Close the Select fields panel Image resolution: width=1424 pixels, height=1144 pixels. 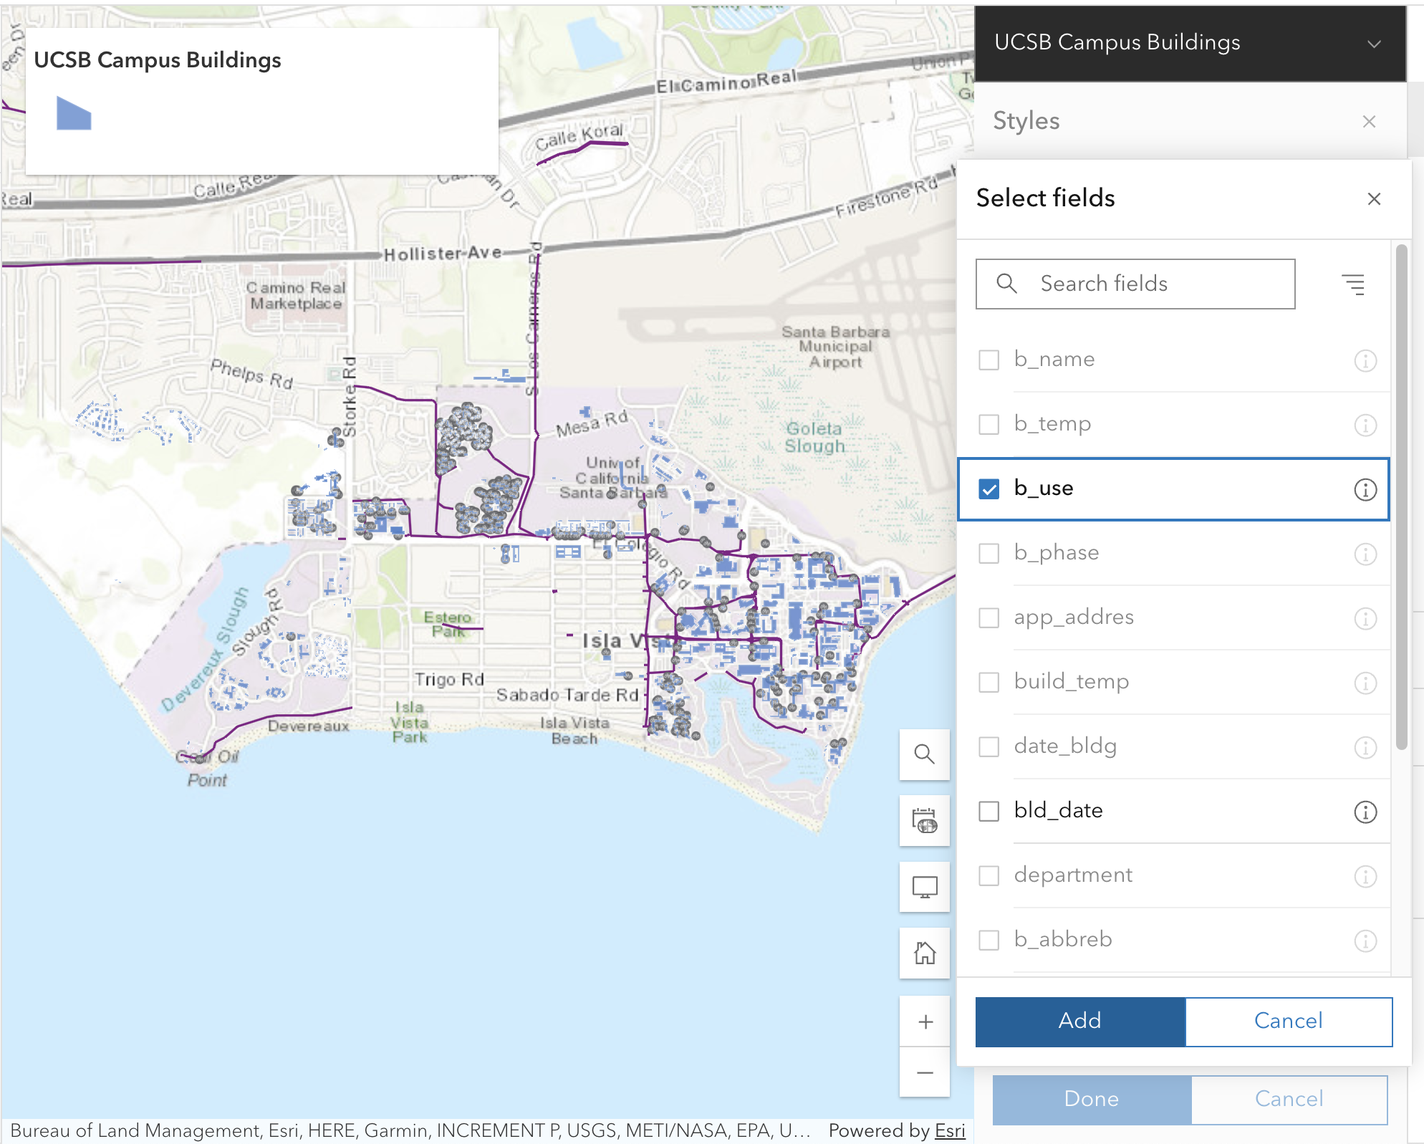[1373, 199]
